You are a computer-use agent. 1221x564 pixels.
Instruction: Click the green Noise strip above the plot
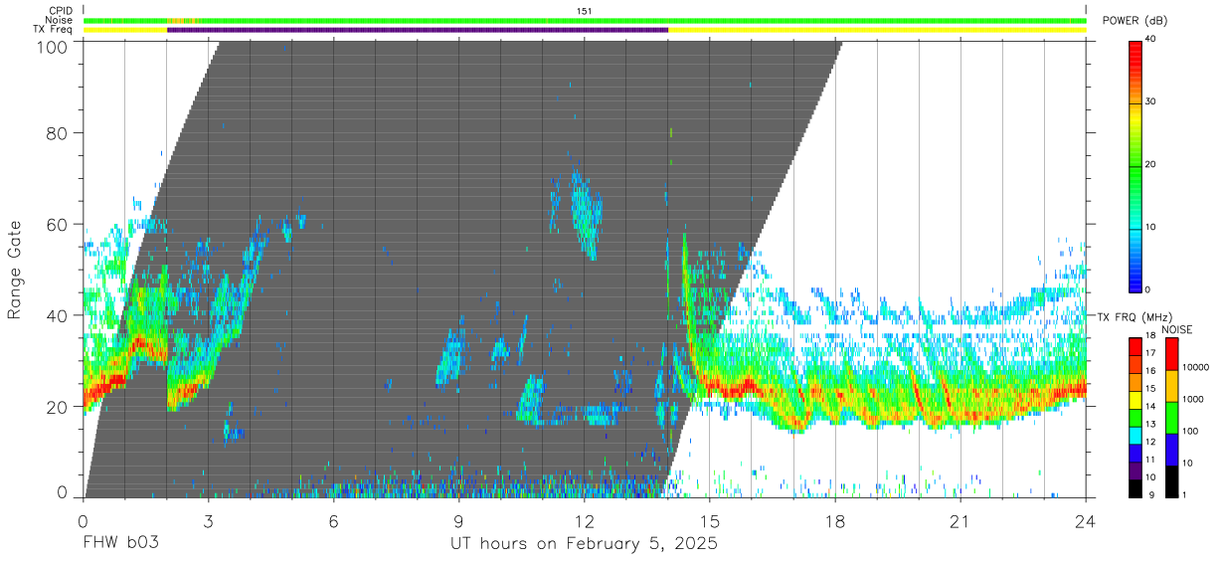tap(585, 21)
